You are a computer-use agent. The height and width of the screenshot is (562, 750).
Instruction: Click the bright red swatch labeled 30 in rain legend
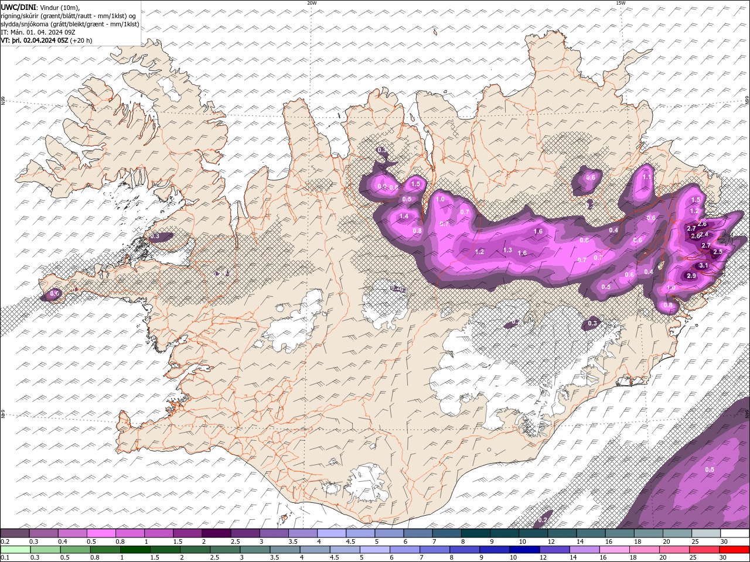pos(735,550)
